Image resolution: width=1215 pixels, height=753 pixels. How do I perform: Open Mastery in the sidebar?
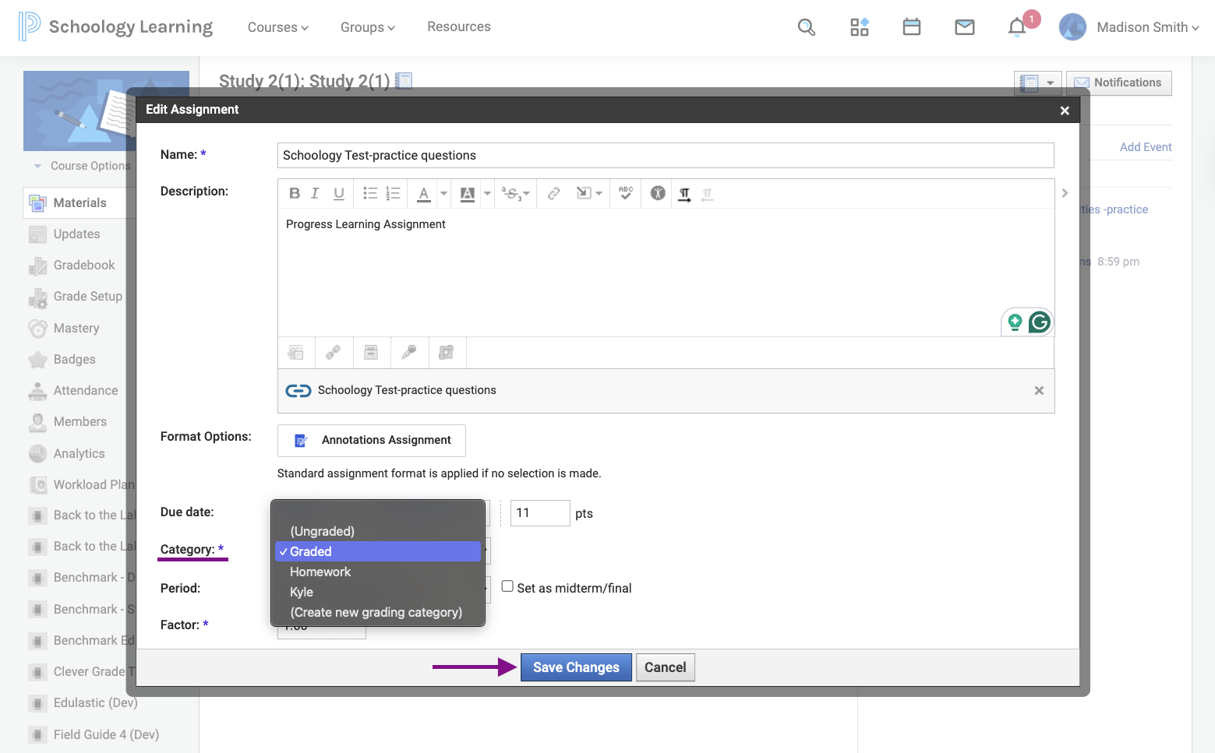76,328
